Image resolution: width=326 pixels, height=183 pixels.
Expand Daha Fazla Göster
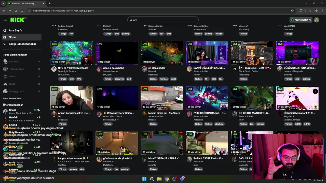point(12,98)
